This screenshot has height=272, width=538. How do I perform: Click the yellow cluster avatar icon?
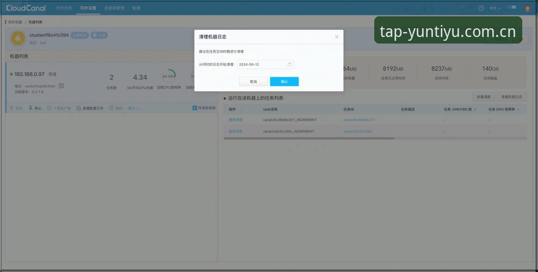coord(18,39)
